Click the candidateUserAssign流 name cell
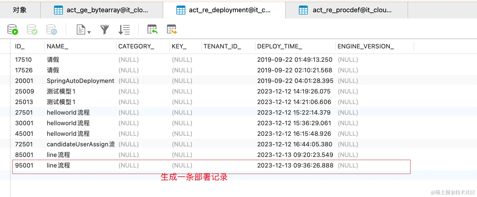 click(81, 144)
